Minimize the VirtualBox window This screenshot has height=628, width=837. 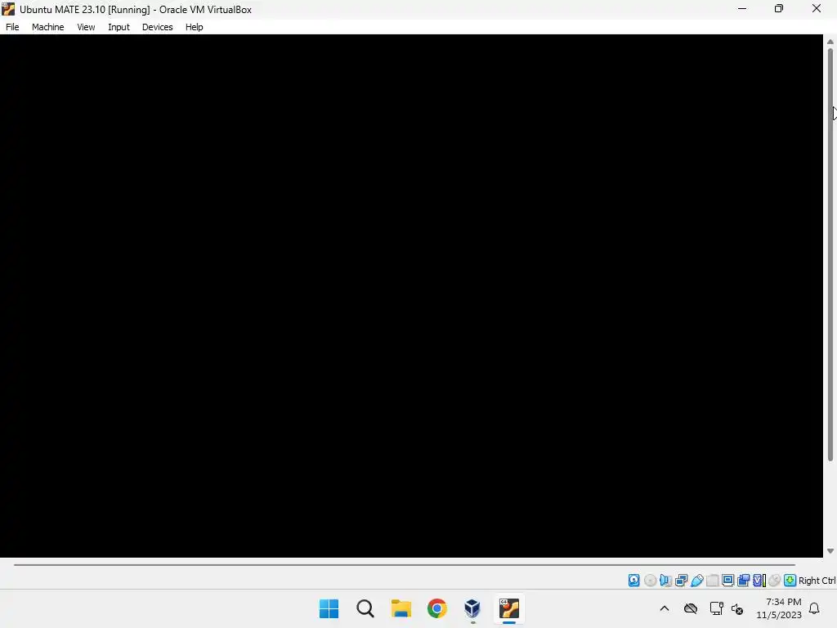point(742,9)
